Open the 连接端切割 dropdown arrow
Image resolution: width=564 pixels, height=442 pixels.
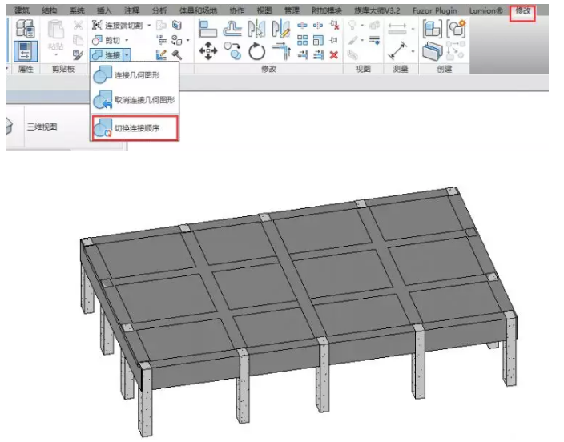(x=148, y=26)
